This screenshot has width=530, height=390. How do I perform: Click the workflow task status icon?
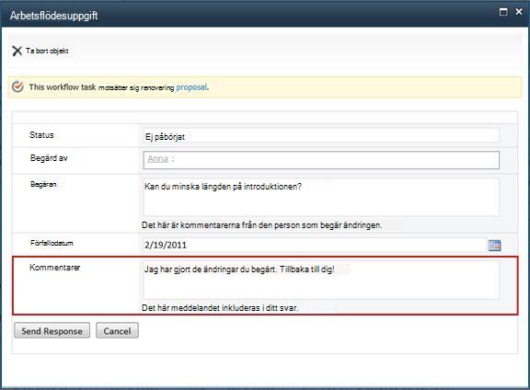[17, 86]
